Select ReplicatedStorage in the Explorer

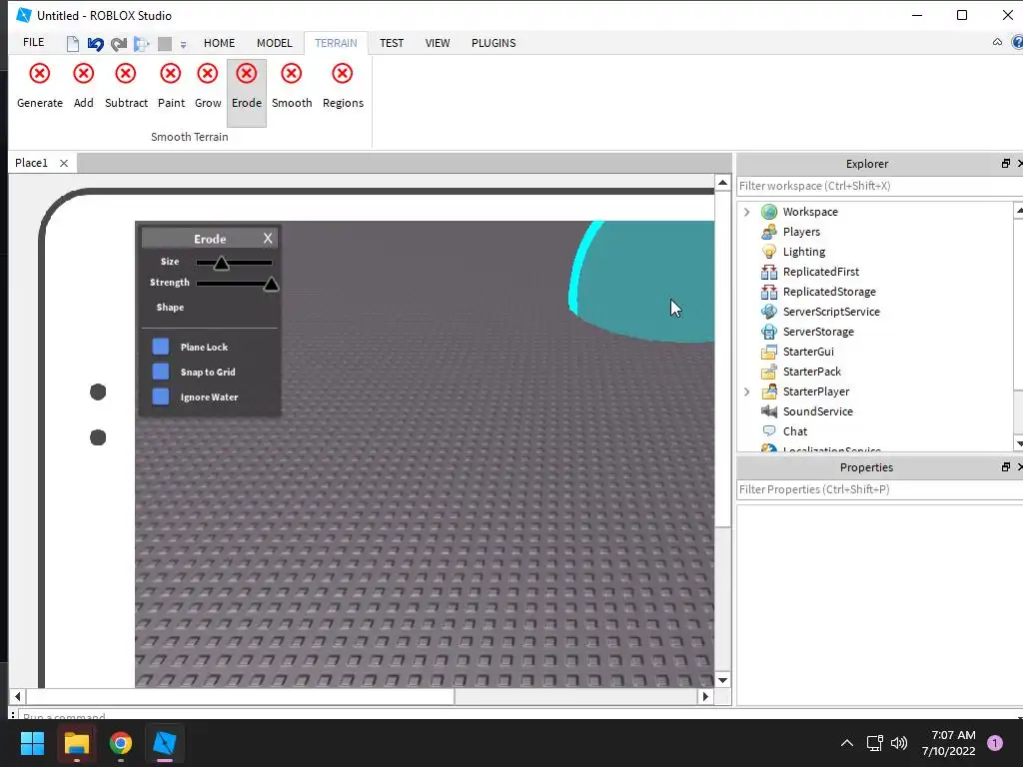[829, 292]
